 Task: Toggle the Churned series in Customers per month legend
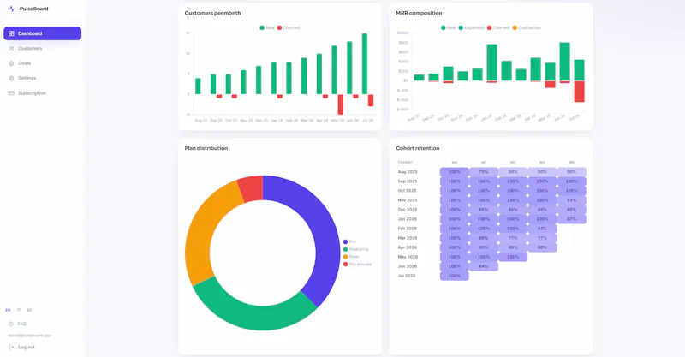(289, 27)
